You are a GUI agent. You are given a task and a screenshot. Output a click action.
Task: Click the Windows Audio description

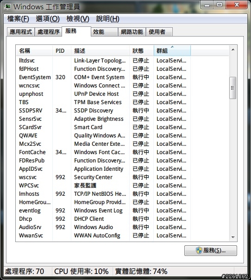click(x=94, y=227)
